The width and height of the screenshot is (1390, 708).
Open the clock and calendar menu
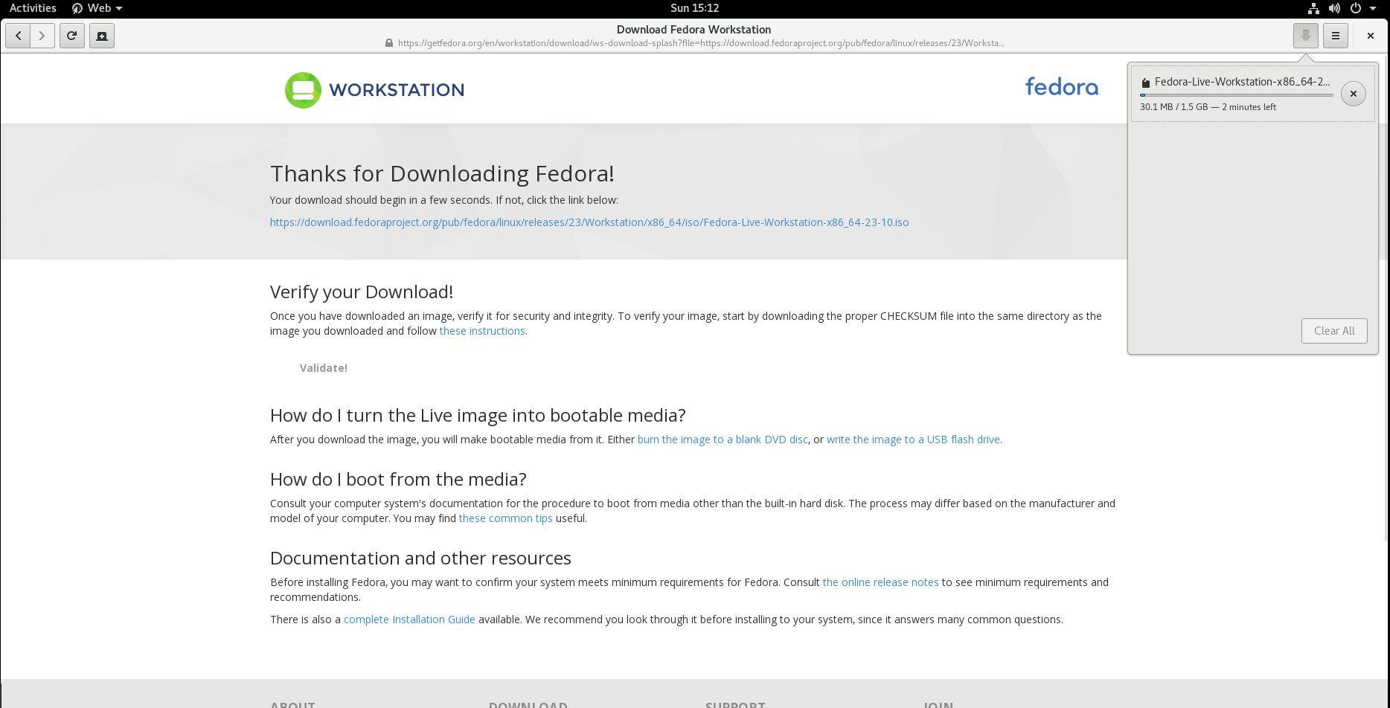pos(694,8)
